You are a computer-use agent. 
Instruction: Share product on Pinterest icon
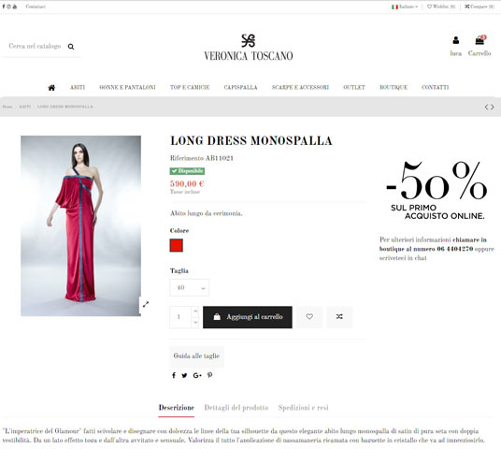tap(209, 375)
